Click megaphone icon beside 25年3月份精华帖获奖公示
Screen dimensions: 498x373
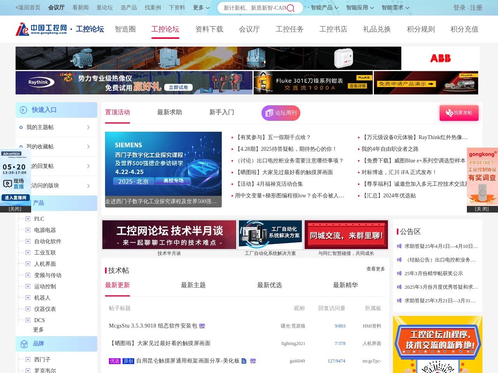point(399,273)
